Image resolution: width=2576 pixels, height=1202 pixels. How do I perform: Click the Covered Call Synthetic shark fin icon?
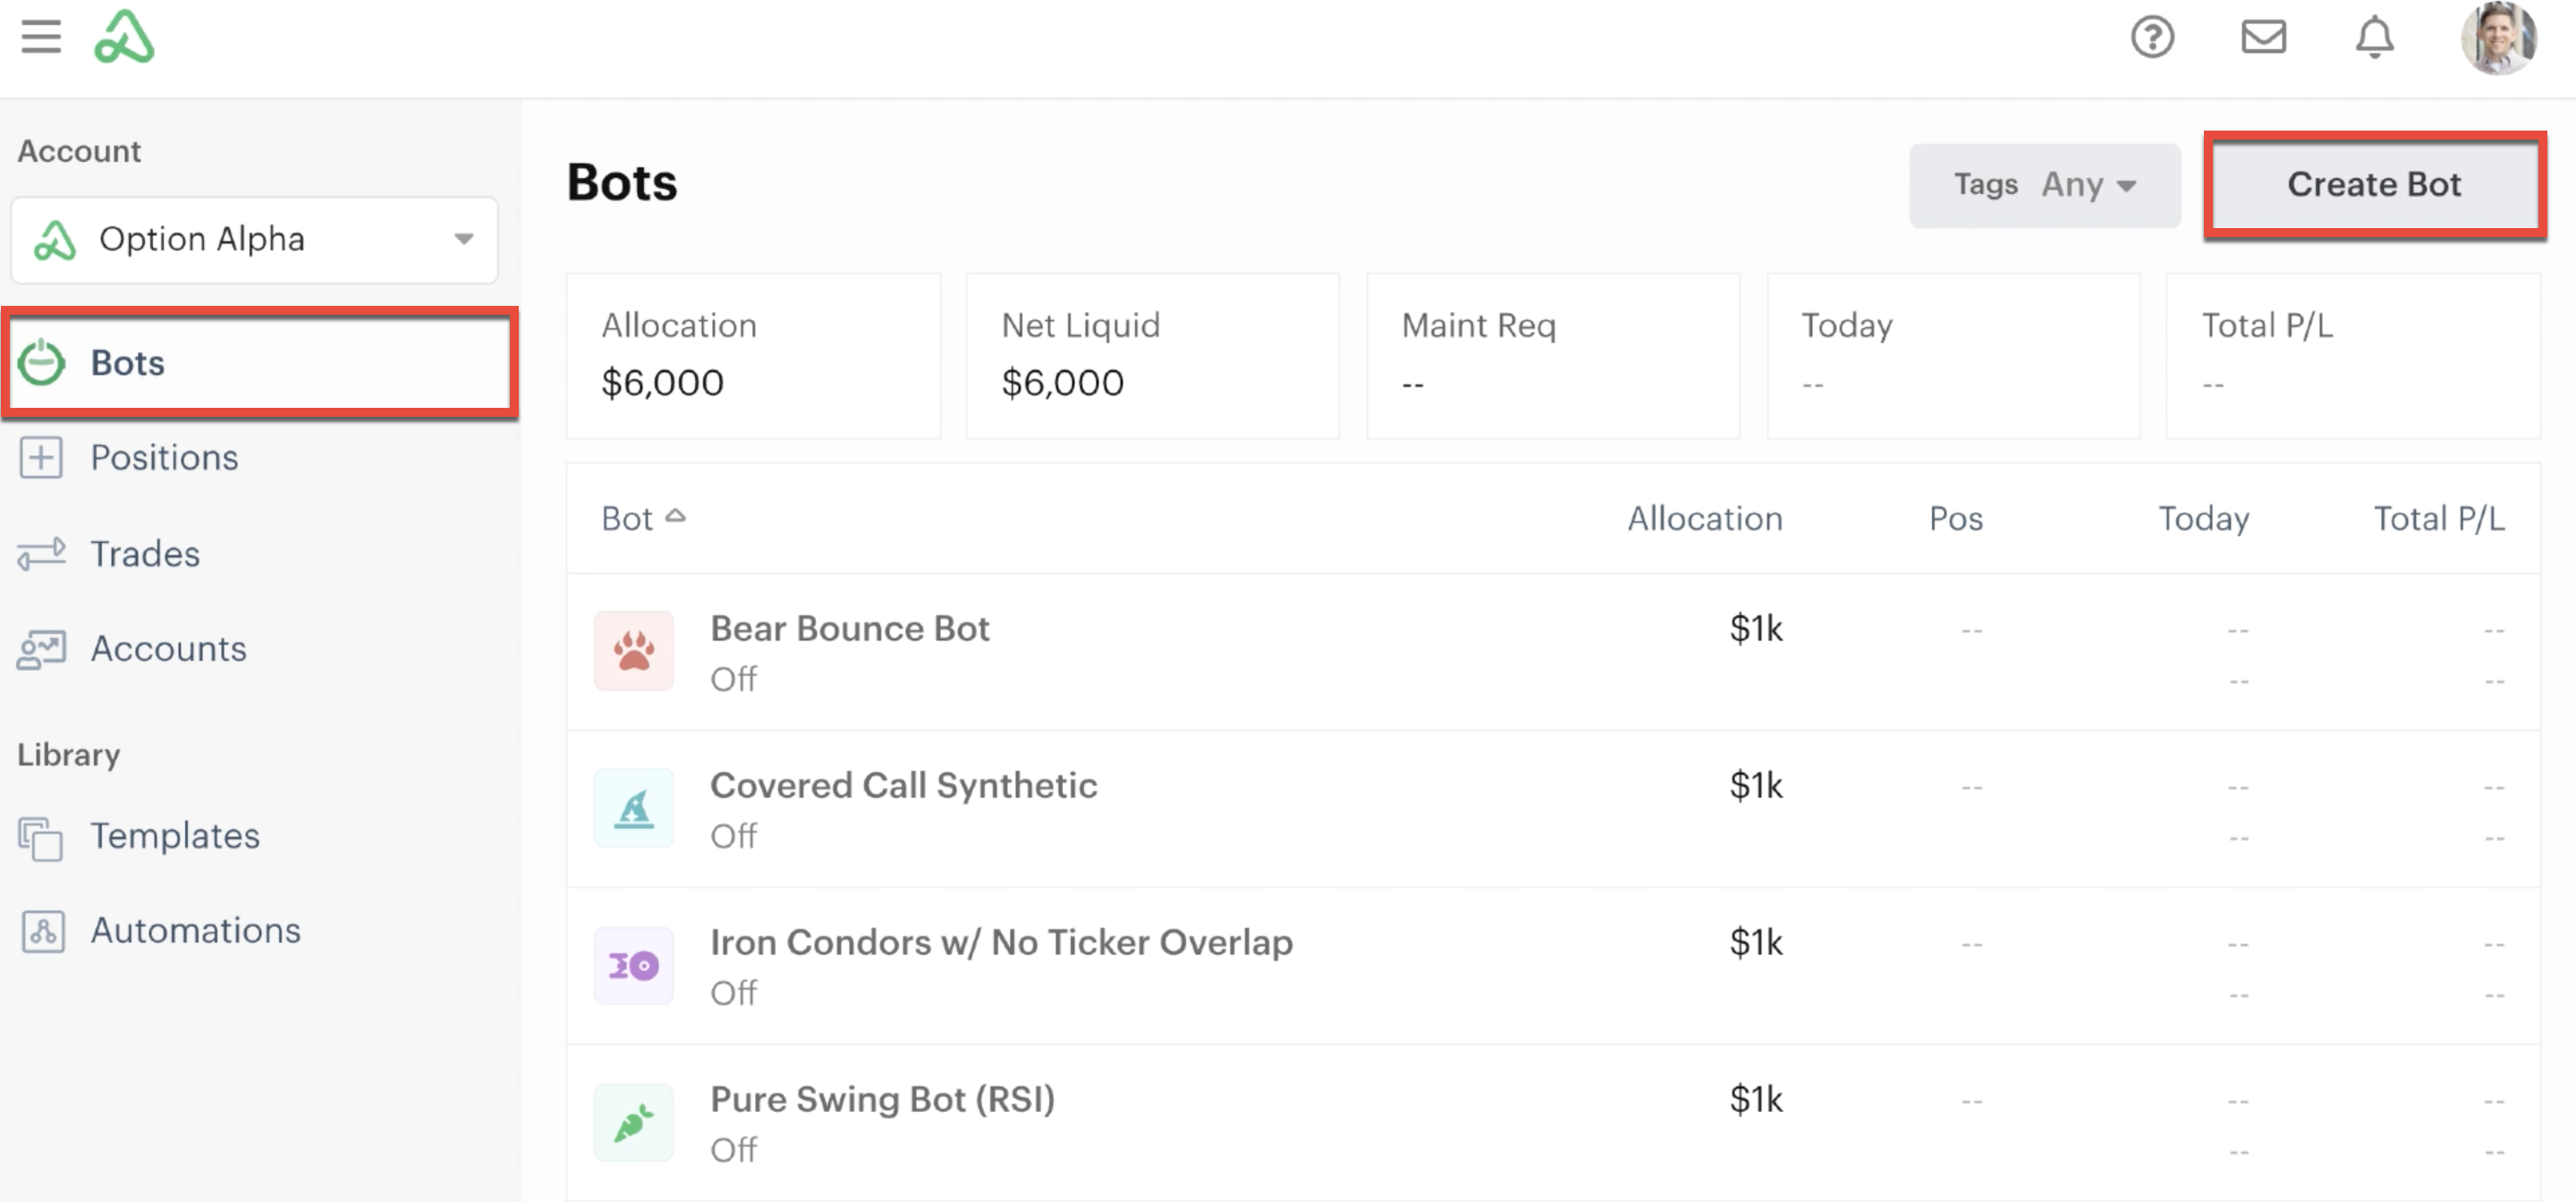pyautogui.click(x=634, y=808)
